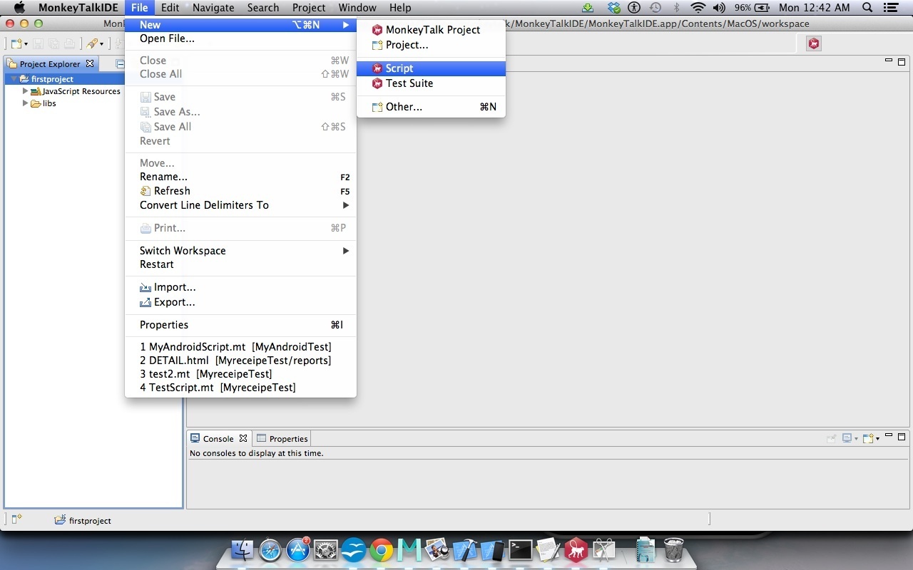The height and width of the screenshot is (570, 913).
Task: Click the MonkeyTalk monkey dock icon
Action: (x=576, y=550)
